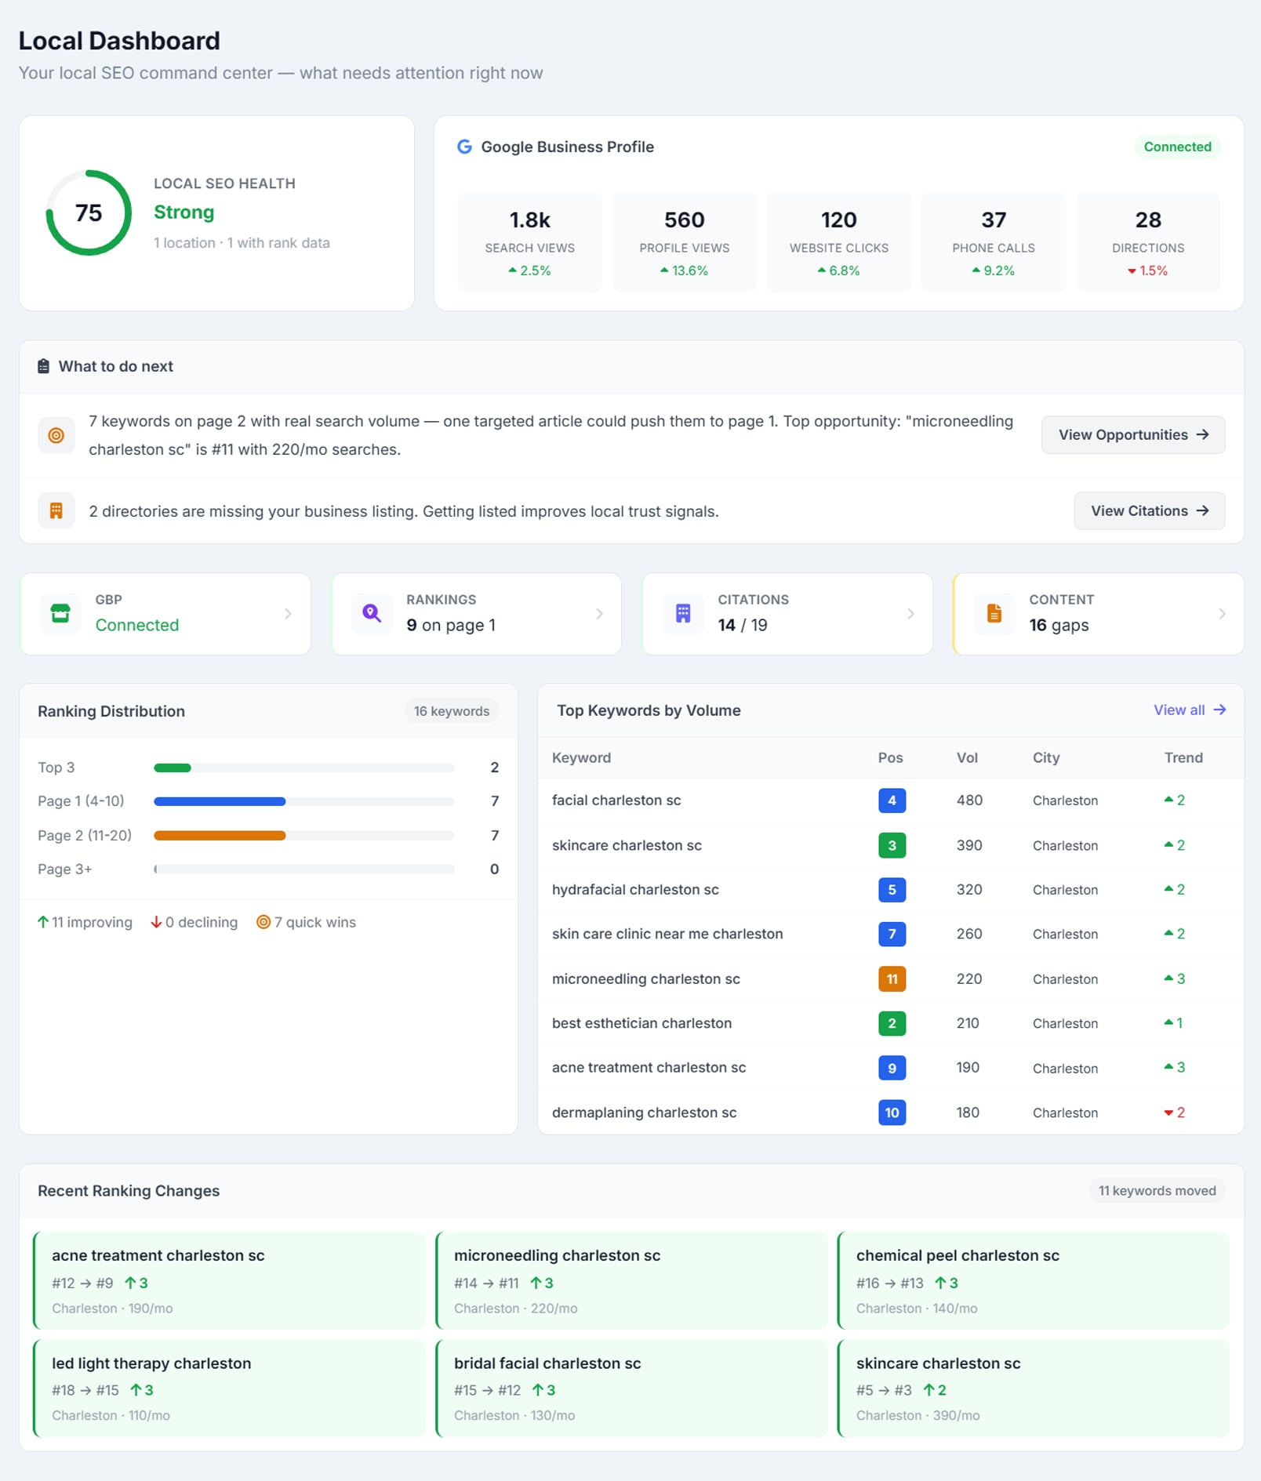
Task: Open the bridal facial charleston sc card
Action: click(631, 1388)
